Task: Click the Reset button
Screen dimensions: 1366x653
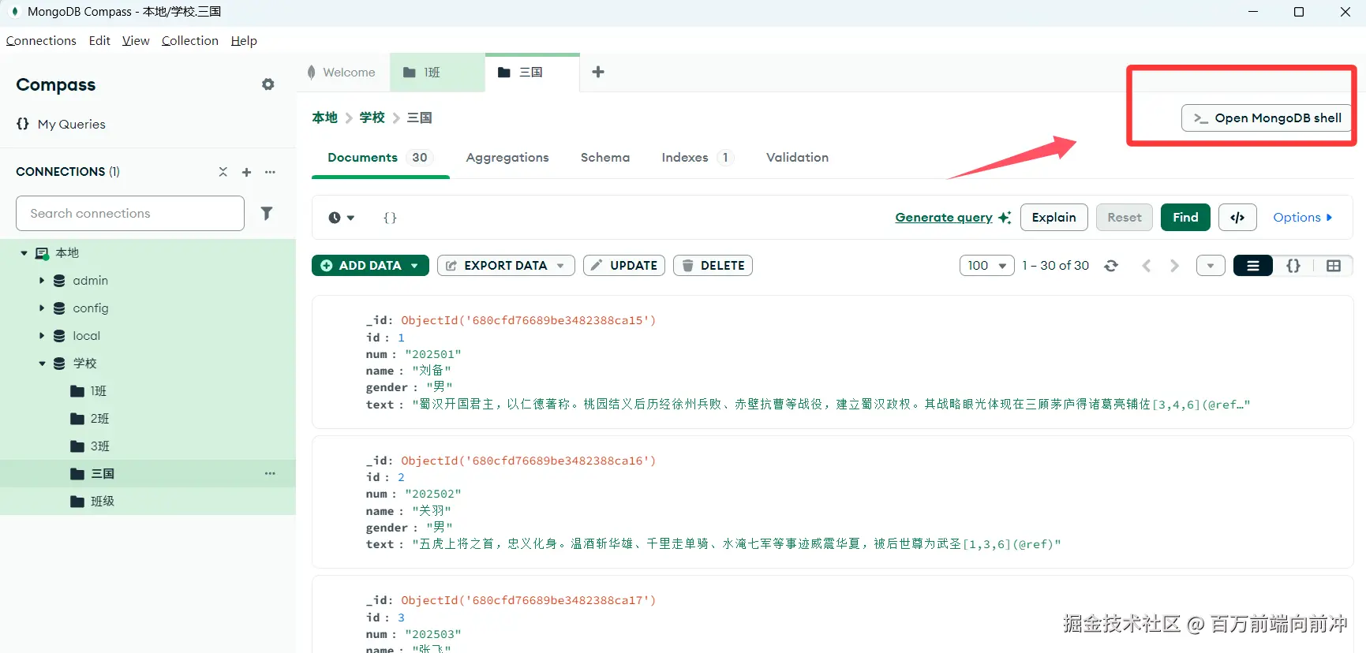Action: [1124, 218]
